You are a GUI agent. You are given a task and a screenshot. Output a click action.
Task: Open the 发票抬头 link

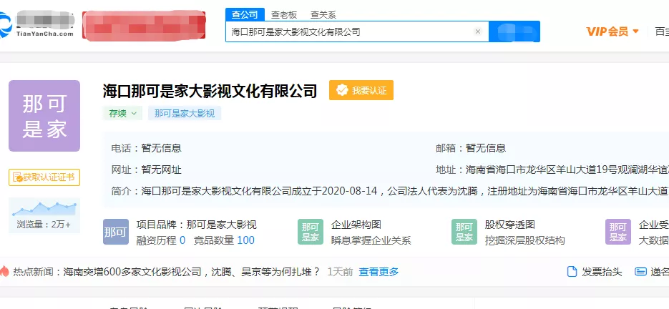602,272
